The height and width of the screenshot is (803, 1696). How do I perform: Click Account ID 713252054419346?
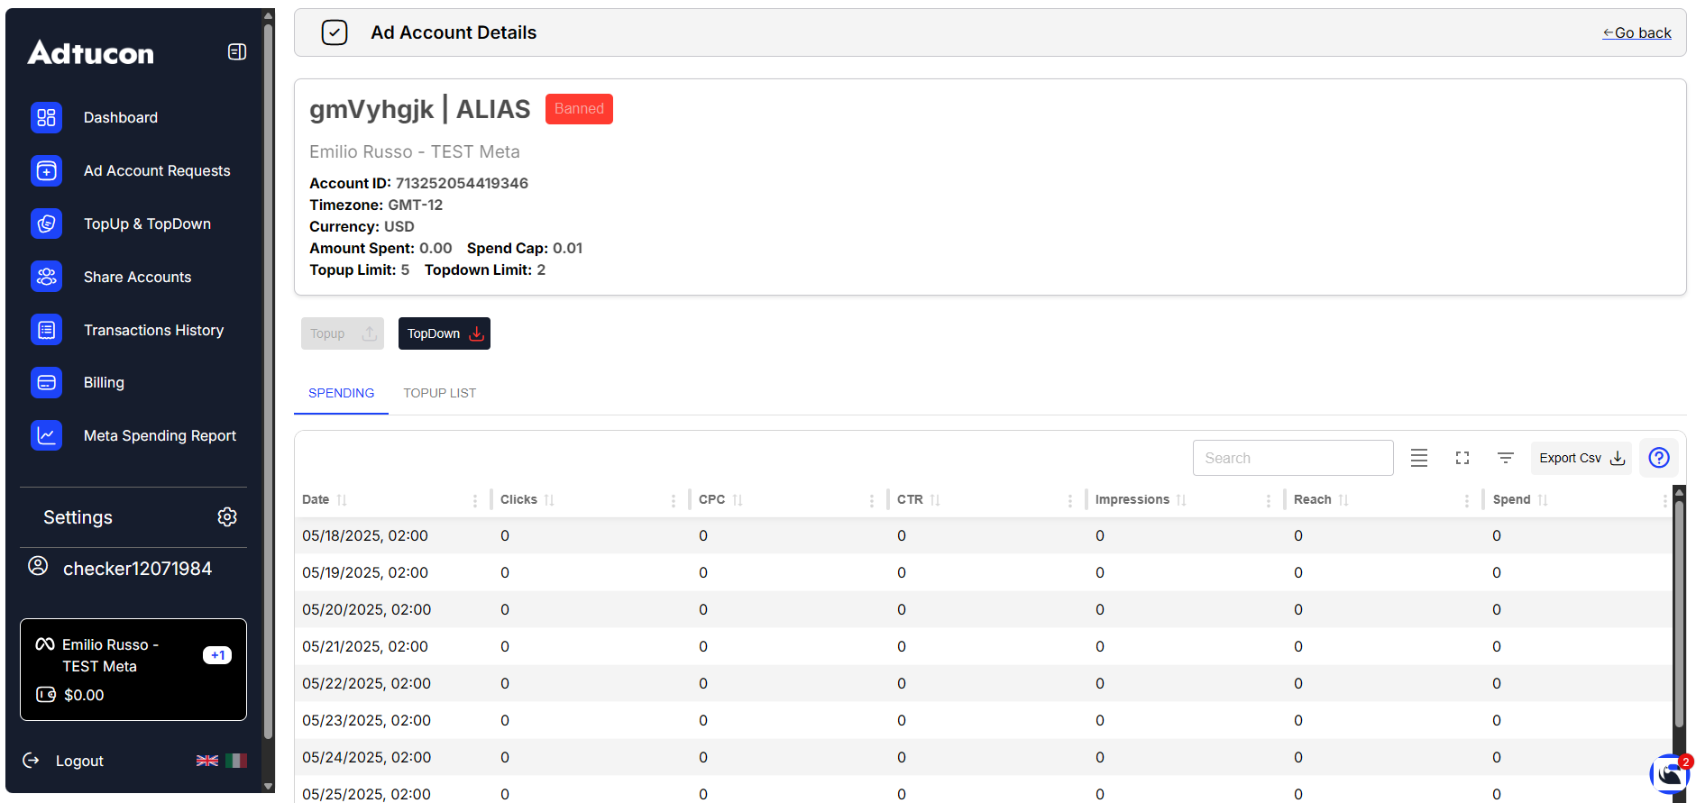pyautogui.click(x=462, y=183)
